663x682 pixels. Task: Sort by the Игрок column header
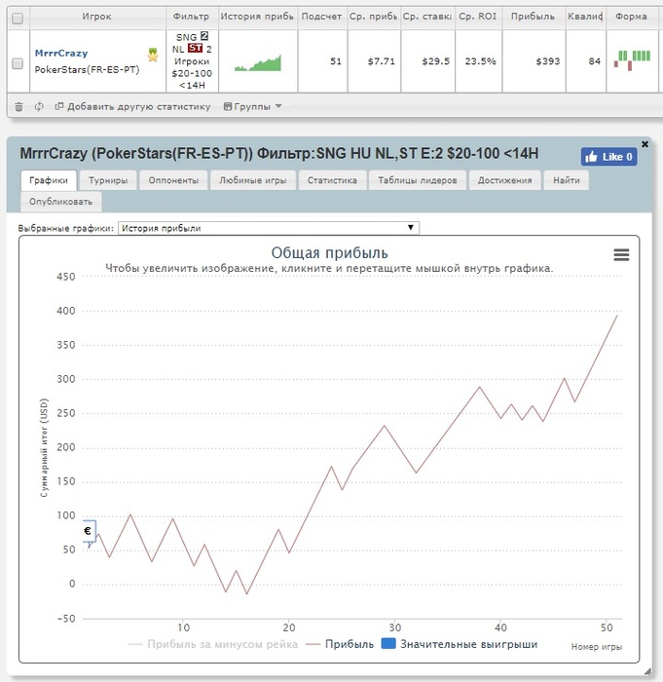click(x=96, y=17)
